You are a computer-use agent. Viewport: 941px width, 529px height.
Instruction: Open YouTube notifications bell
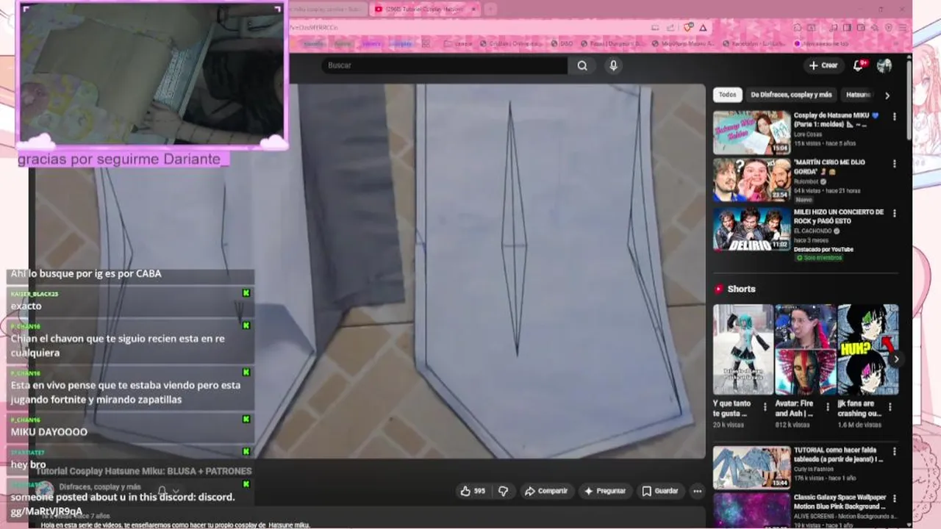point(858,65)
